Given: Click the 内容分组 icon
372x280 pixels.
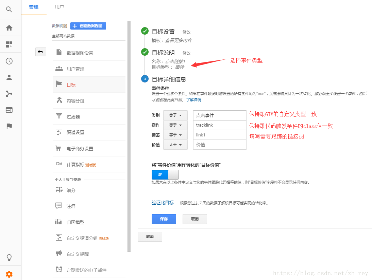Looking at the screenshot, I should (x=59, y=100).
